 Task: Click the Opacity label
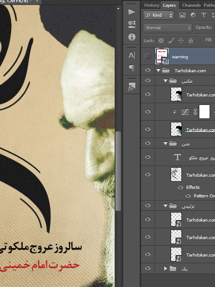pos(204,27)
